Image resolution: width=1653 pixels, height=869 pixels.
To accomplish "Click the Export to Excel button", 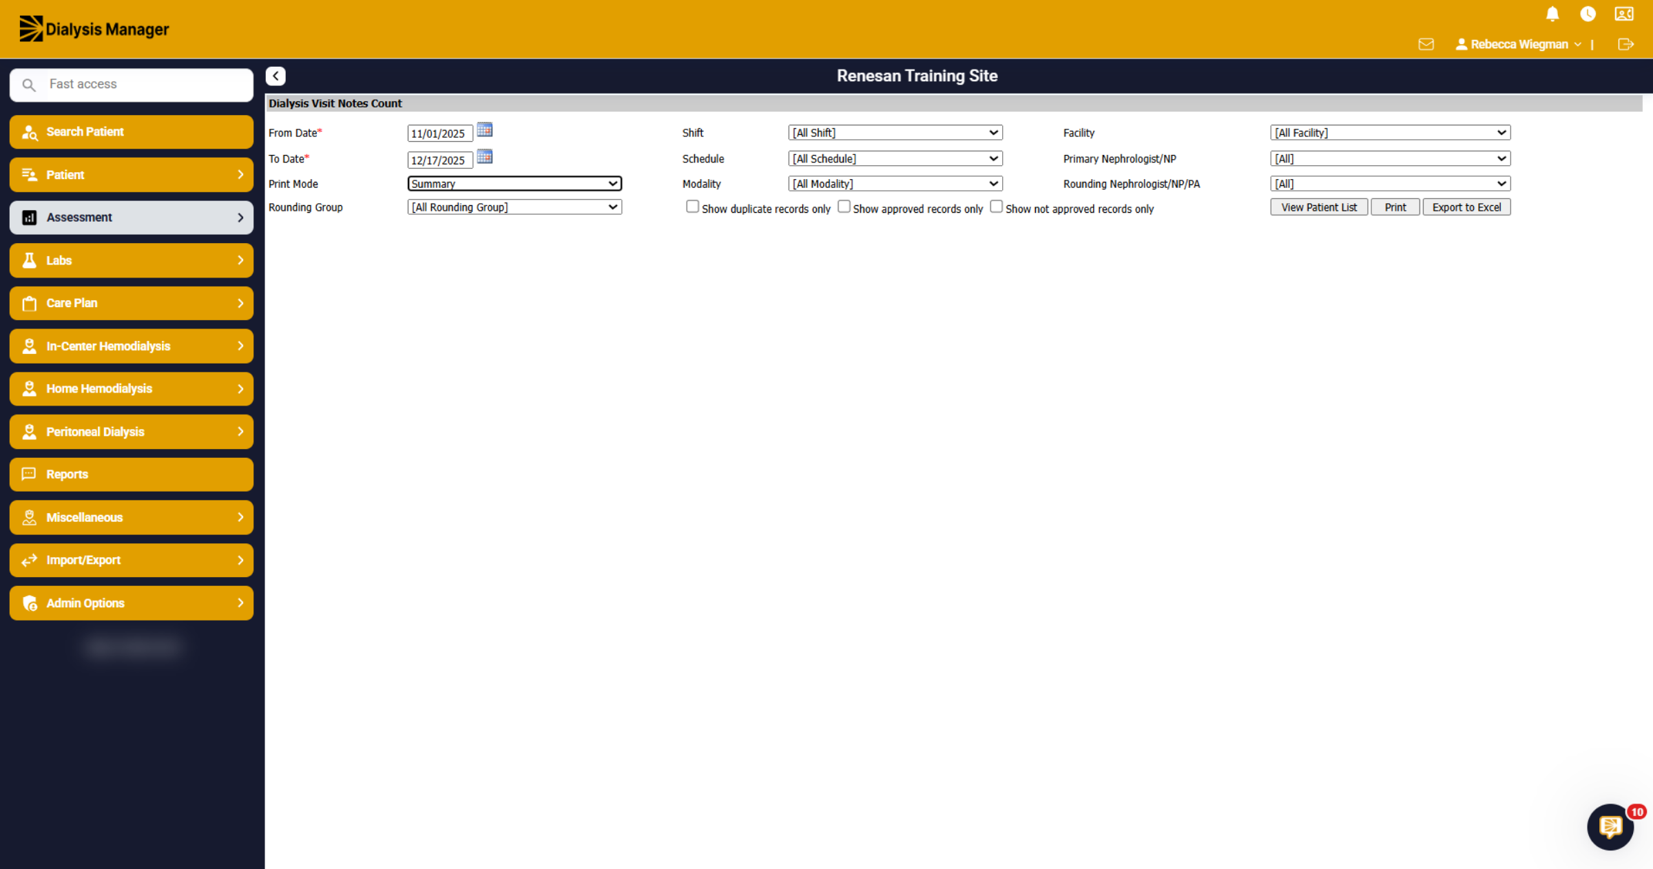I will (x=1466, y=207).
